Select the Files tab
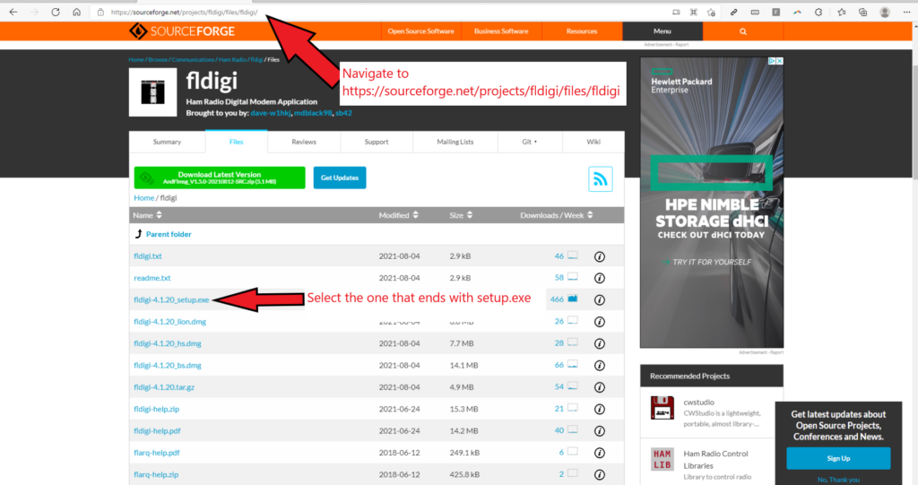This screenshot has width=918, height=485. click(x=237, y=142)
